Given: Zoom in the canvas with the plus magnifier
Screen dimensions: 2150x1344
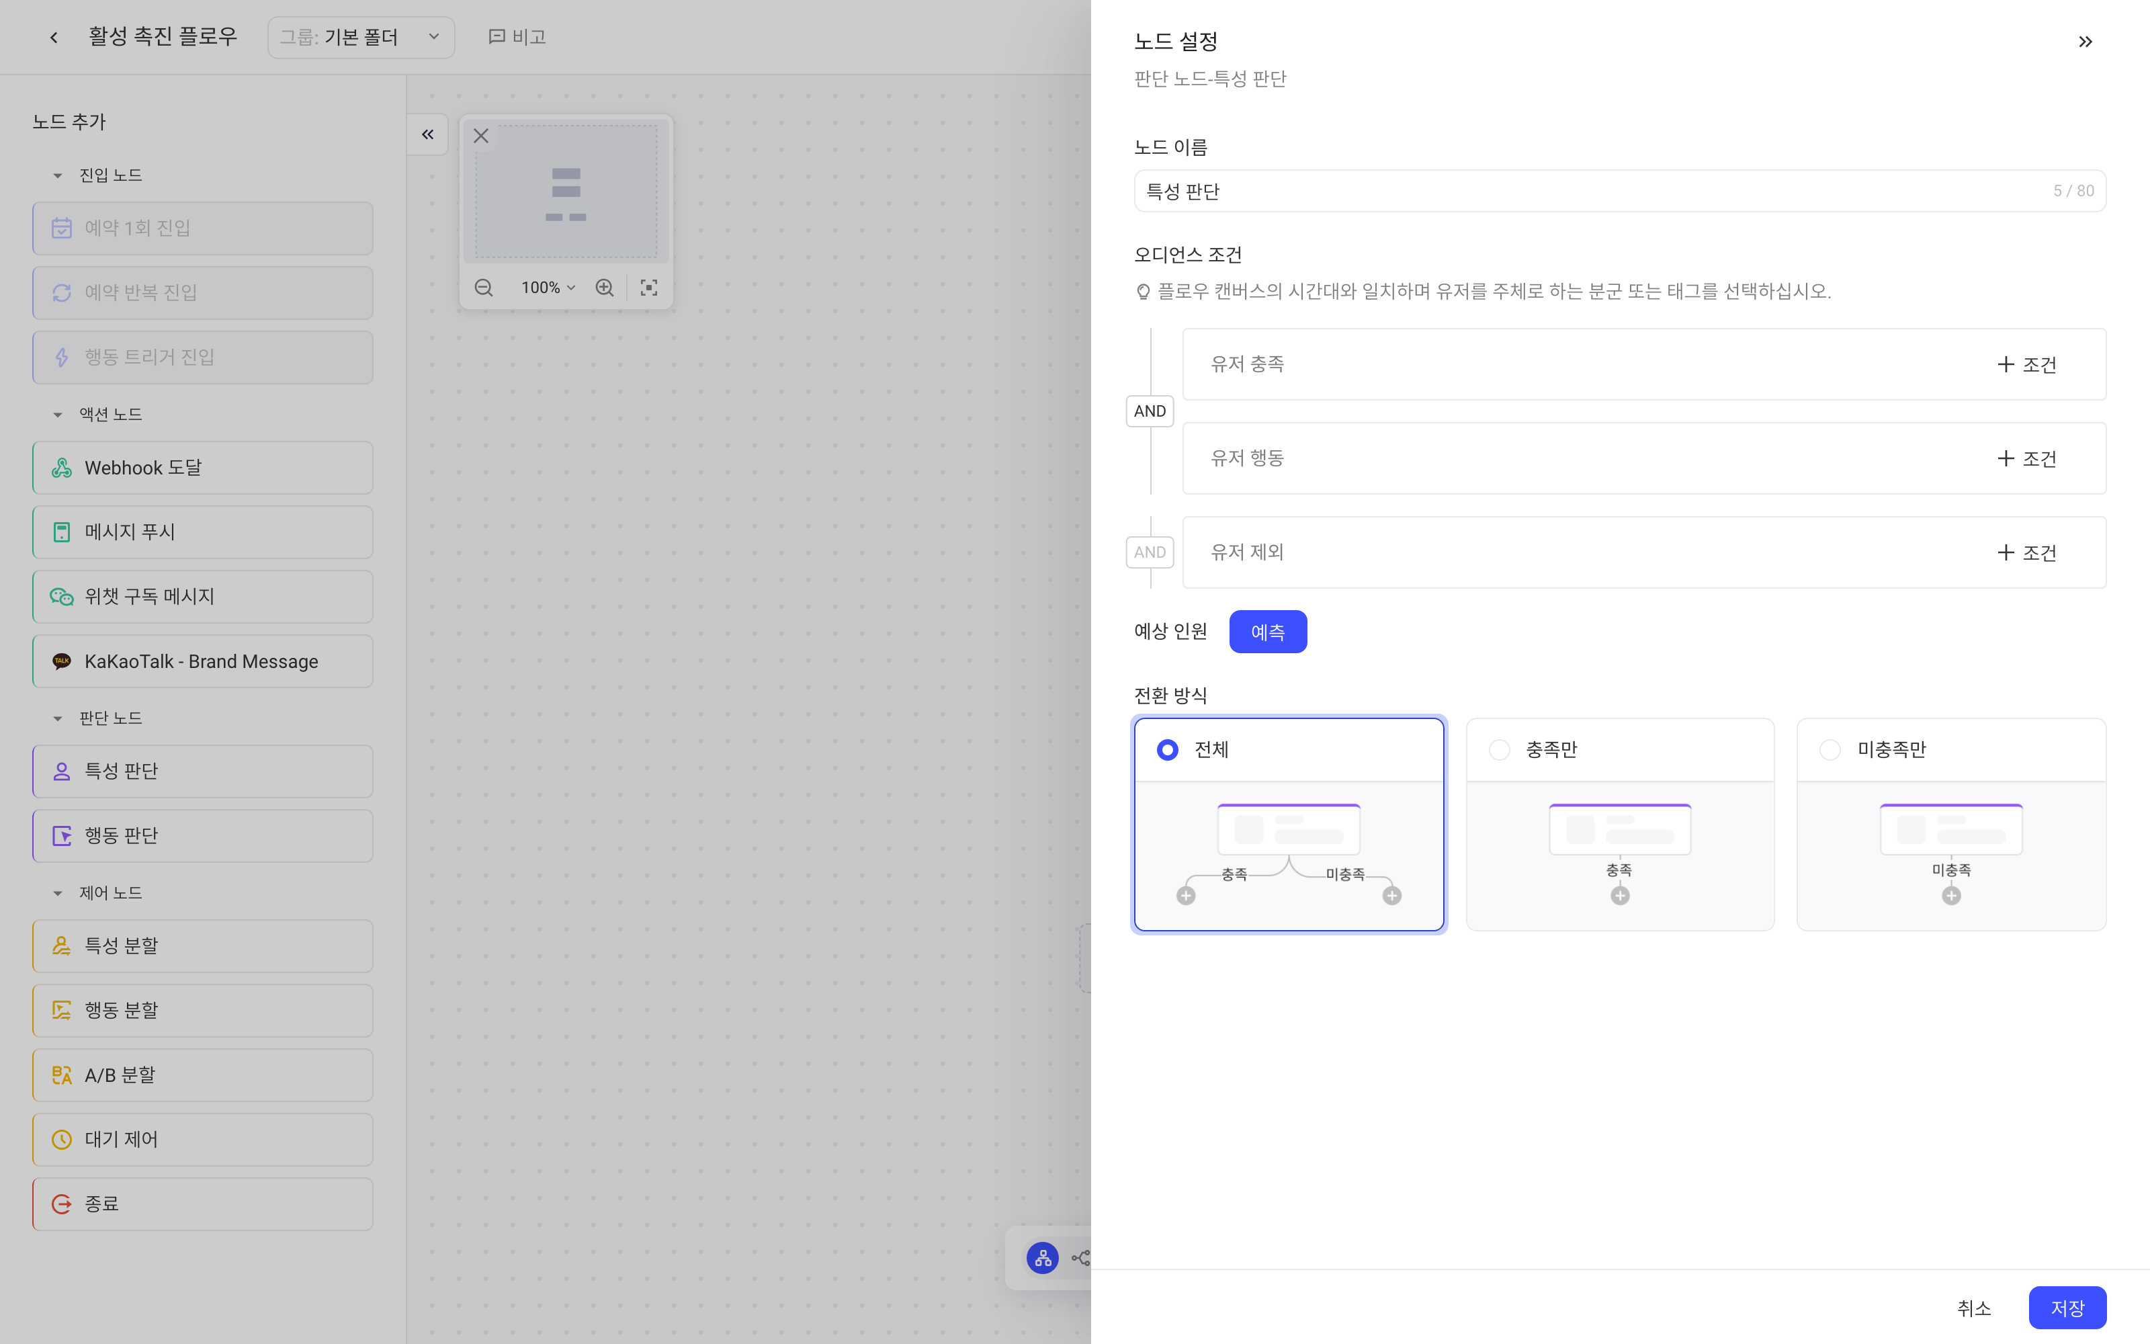Looking at the screenshot, I should coord(604,287).
